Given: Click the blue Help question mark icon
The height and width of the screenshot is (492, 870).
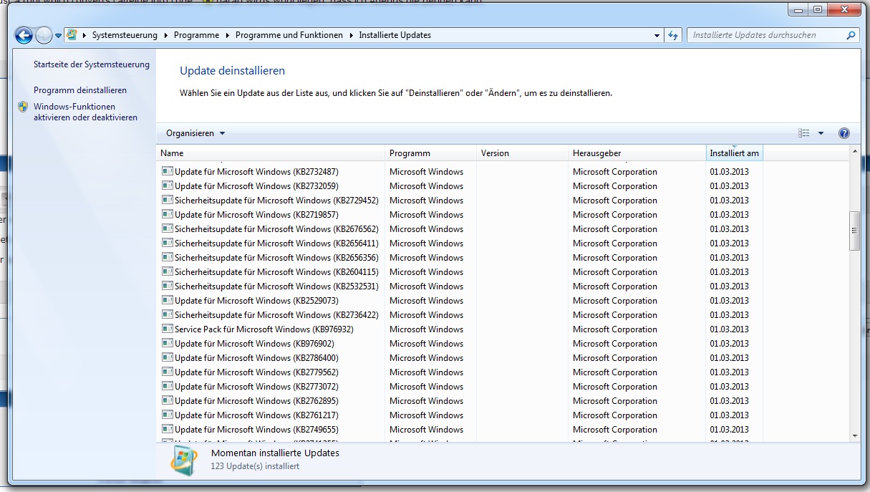Looking at the screenshot, I should click(844, 133).
